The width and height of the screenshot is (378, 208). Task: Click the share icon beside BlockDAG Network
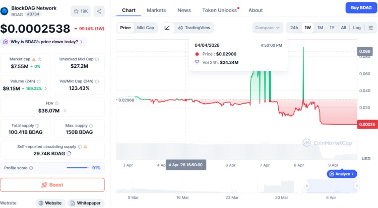tap(99, 11)
